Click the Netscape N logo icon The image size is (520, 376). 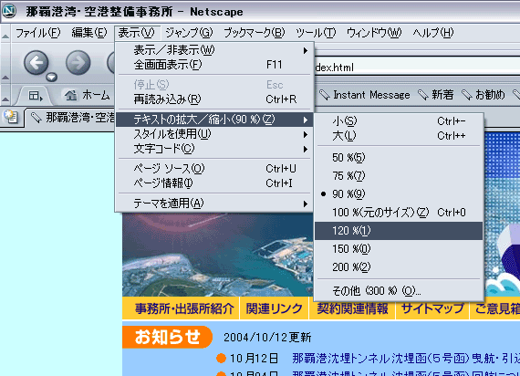click(x=9, y=11)
